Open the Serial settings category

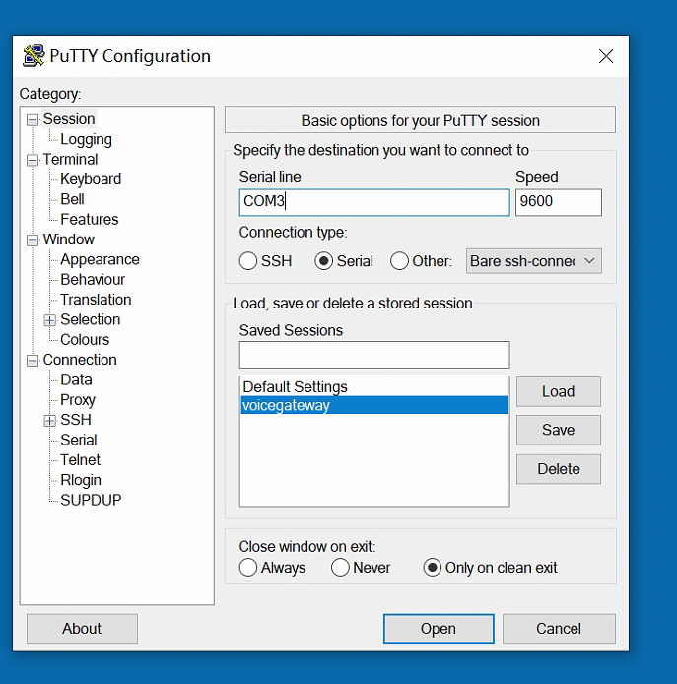(x=79, y=440)
